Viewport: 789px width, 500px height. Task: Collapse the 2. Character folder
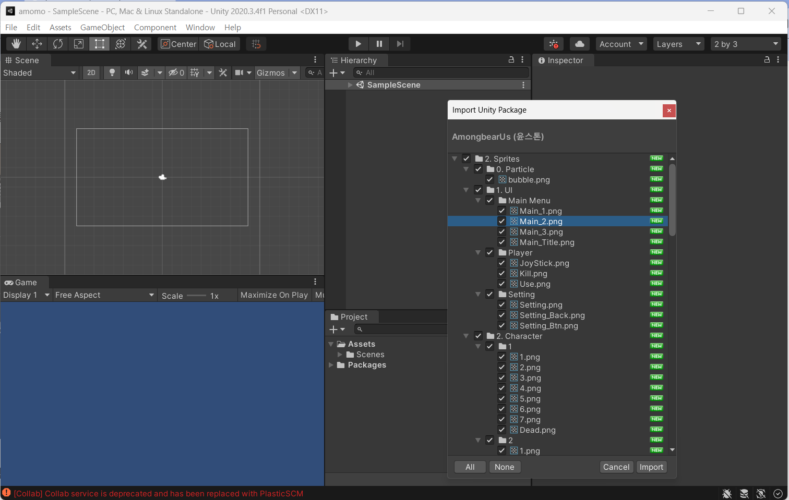point(466,336)
